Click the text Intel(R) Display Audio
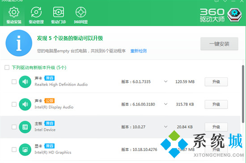246x163 pixels. [x=54, y=107]
